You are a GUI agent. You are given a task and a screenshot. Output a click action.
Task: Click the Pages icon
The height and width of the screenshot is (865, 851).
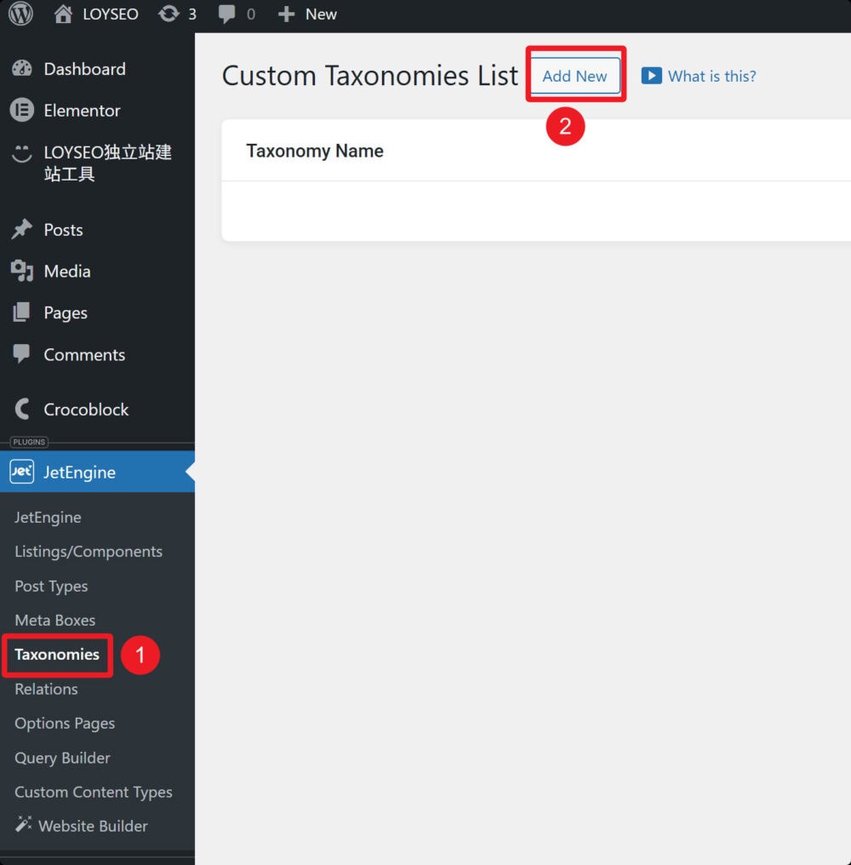21,312
